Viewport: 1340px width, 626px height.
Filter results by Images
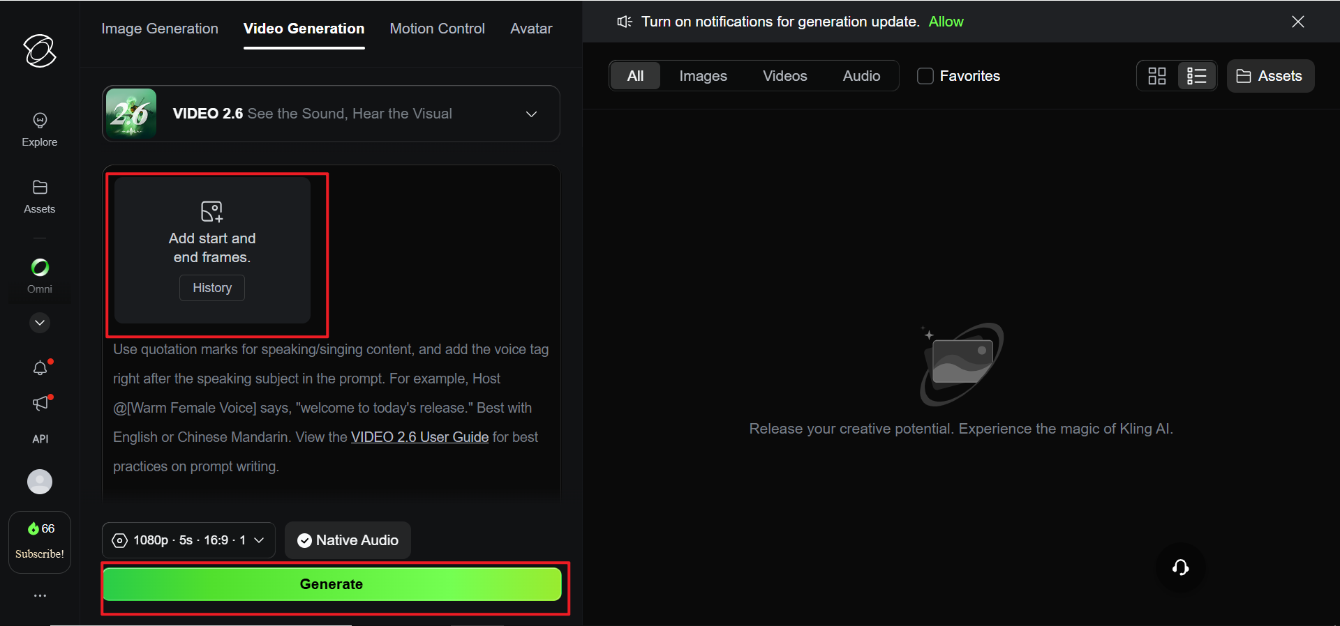click(703, 76)
